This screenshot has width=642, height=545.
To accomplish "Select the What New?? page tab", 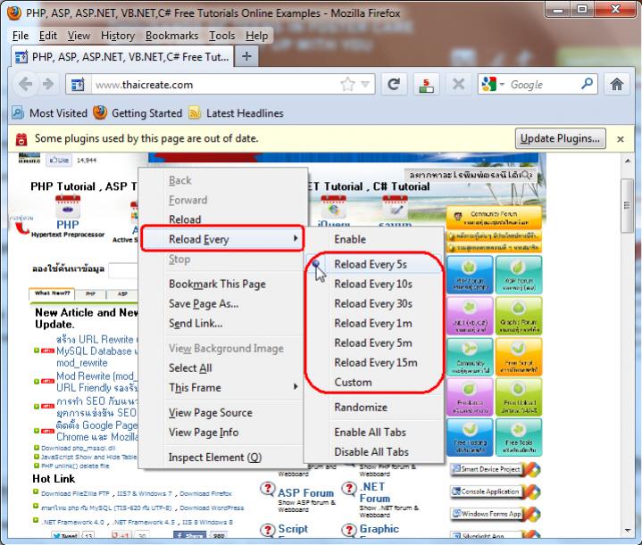I will [52, 293].
